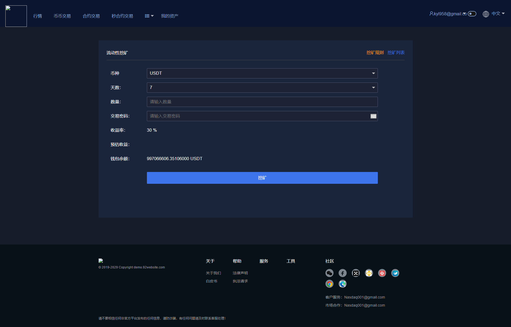Click the blue 挖矿 submit button
Viewport: 511px width, 327px height.
tap(262, 178)
